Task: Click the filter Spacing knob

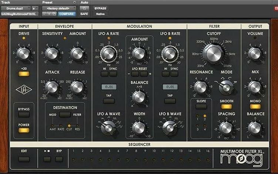Action: point(226,128)
